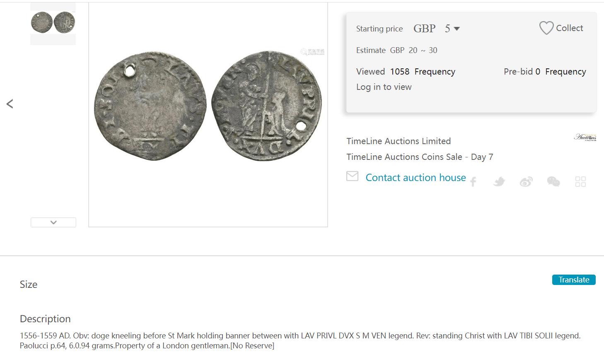
Task: Share the lot on Weibo
Action: 526,182
